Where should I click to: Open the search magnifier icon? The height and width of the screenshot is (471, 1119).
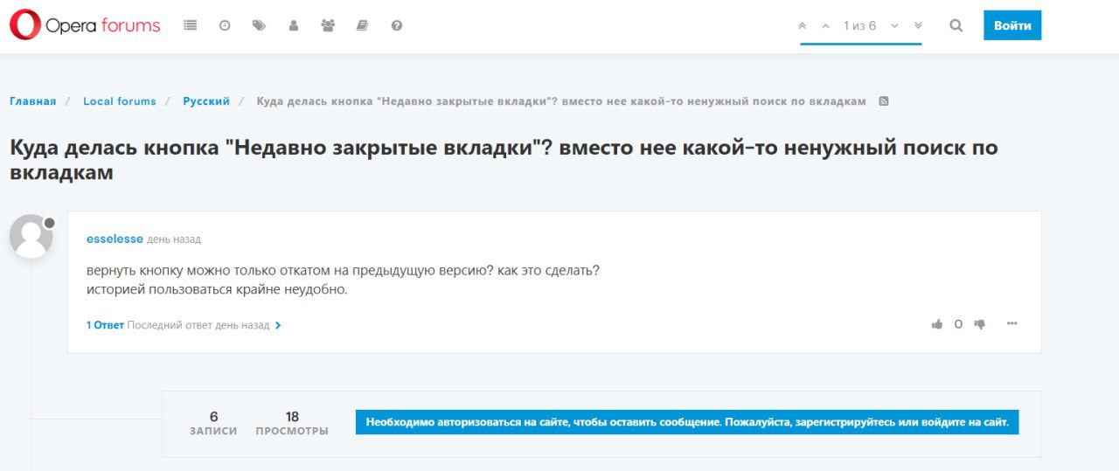956,26
